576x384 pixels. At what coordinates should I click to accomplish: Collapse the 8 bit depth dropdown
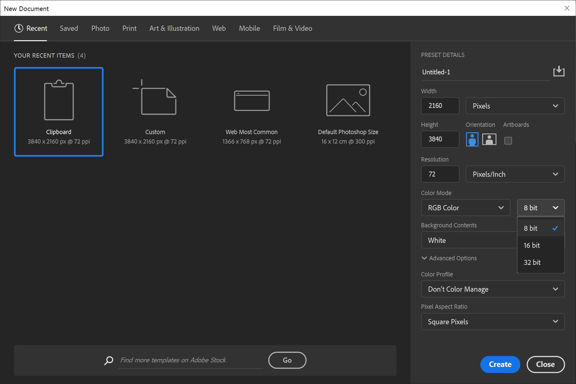[x=541, y=208]
